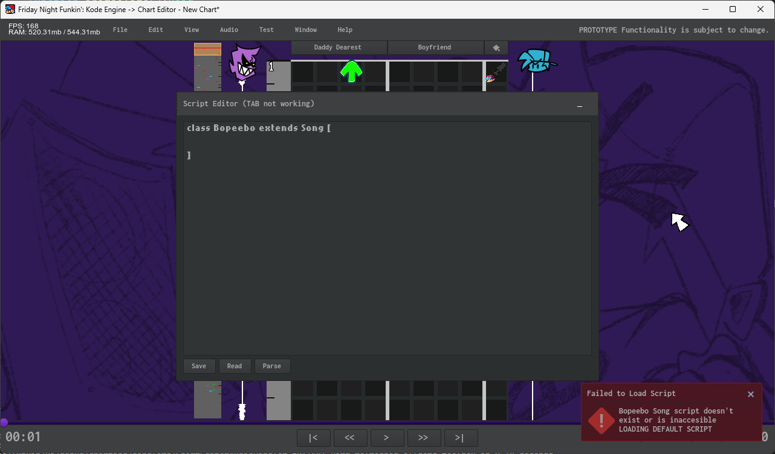775x454 pixels.
Task: Open the Test menu
Action: coord(267,30)
